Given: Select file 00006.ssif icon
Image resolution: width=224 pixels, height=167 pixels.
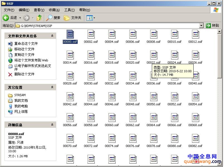Looking at the screenshot, I should (x=133, y=34).
